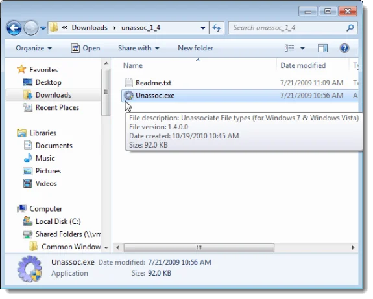Select the Readme.txt file

point(153,83)
